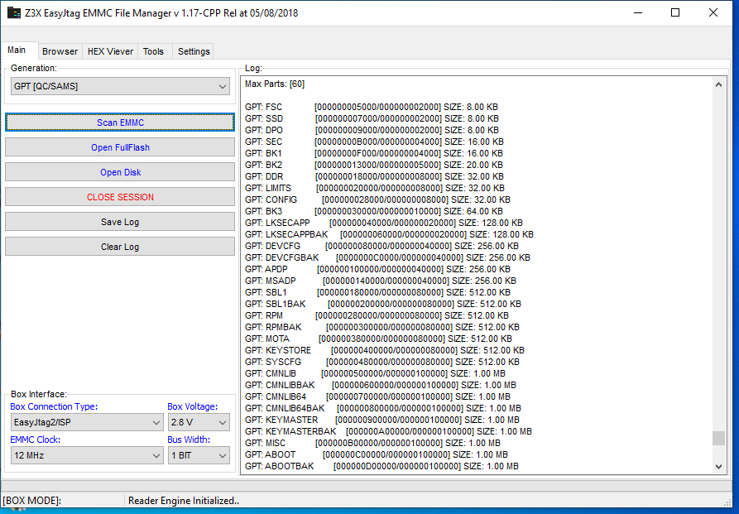This screenshot has width=739, height=514.
Task: Click the Z3X EasyJtag title bar app icon
Action: 14,12
